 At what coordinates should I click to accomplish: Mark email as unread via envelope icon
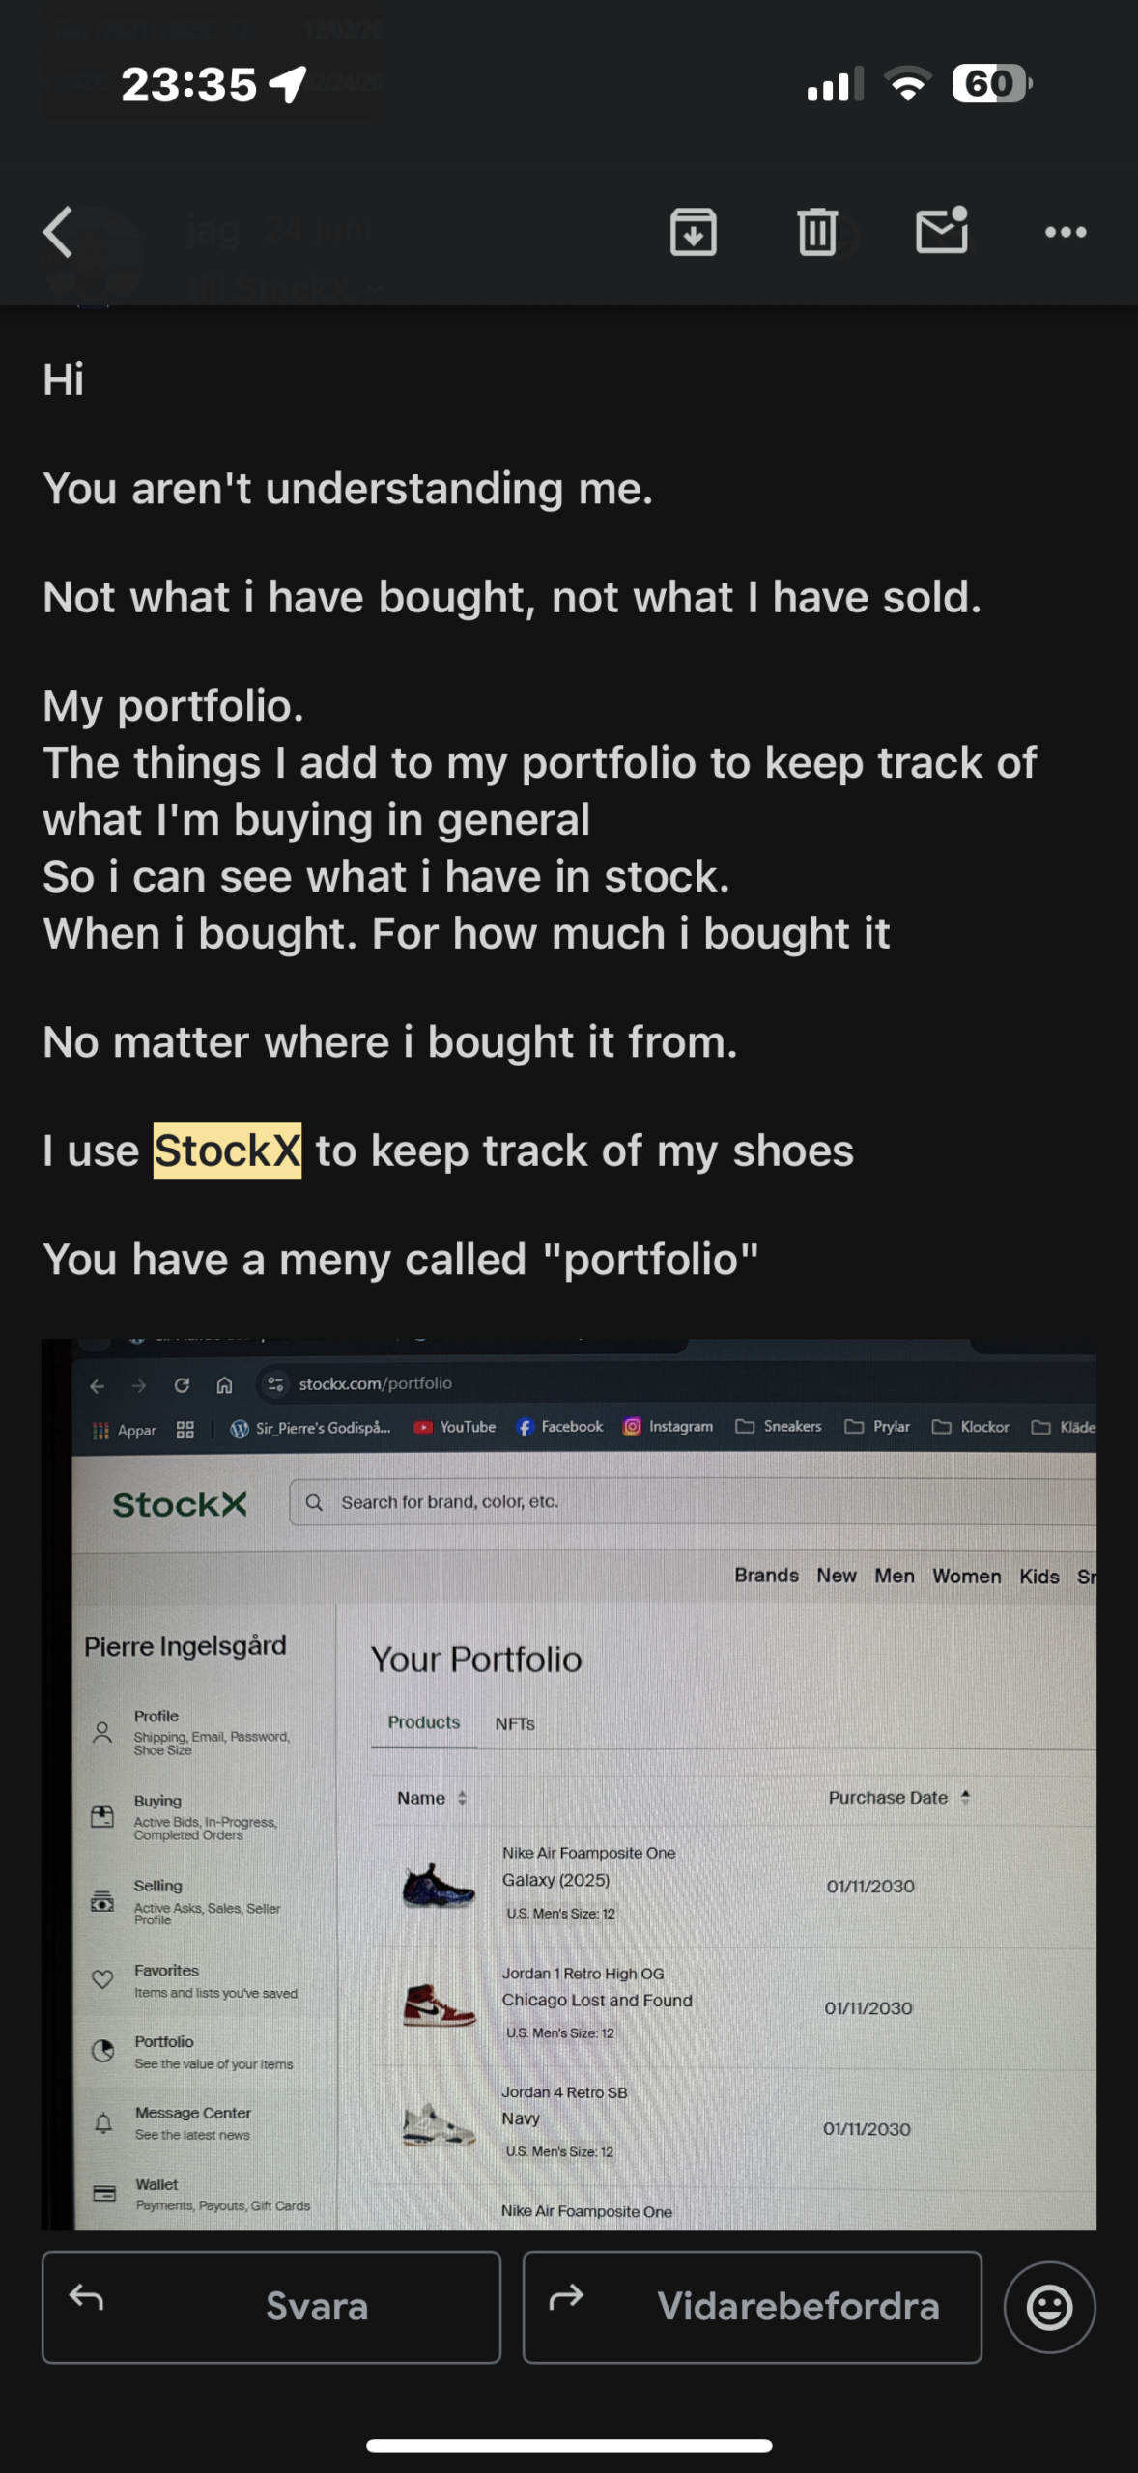coord(942,231)
